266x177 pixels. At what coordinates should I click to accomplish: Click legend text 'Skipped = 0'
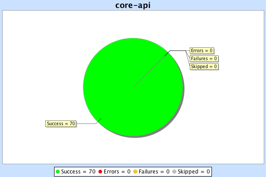pos(194,172)
